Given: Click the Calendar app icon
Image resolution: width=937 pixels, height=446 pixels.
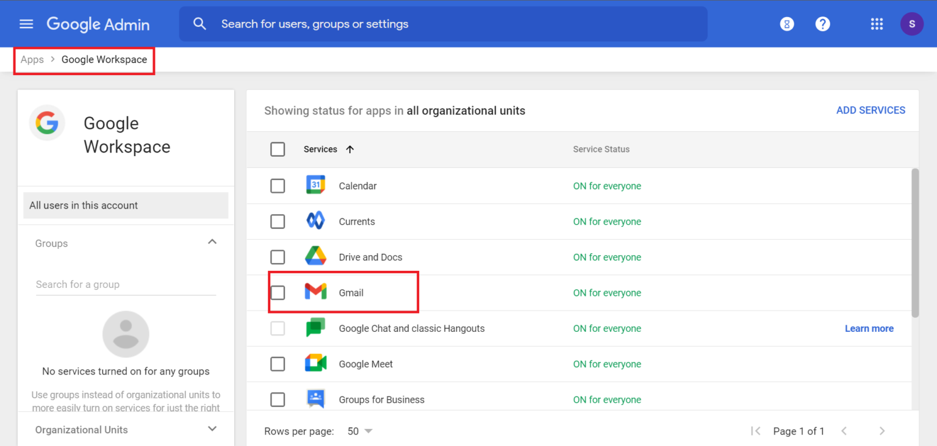Looking at the screenshot, I should (315, 185).
